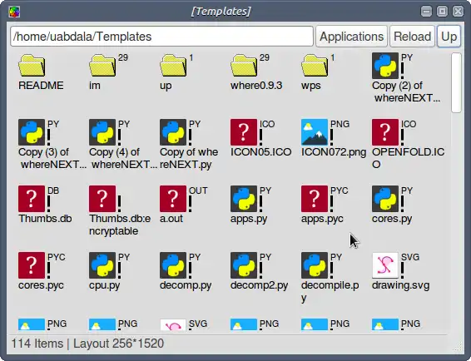The image size is (471, 361).
Task: Select the apps.pyc file icon
Action: (315, 199)
